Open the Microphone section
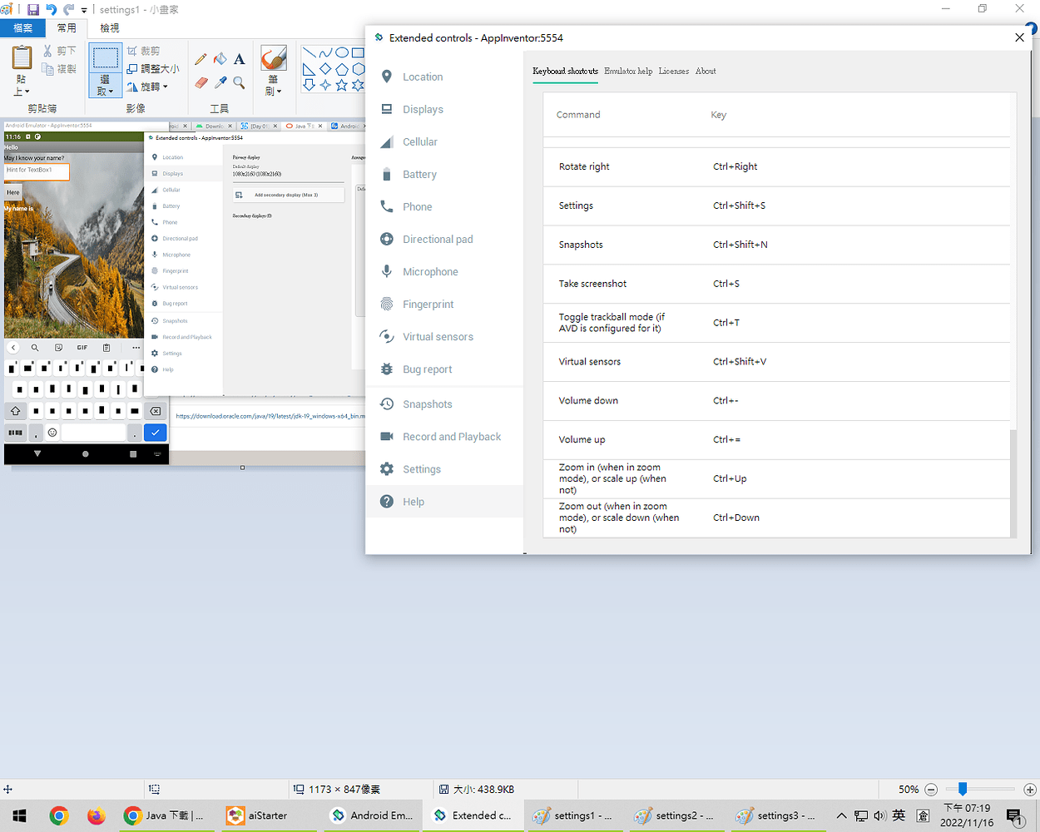This screenshot has height=832, width=1040. coord(430,271)
